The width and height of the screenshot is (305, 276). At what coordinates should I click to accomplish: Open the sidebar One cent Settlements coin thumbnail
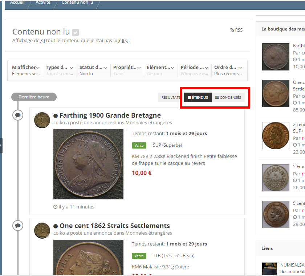tap(276, 93)
